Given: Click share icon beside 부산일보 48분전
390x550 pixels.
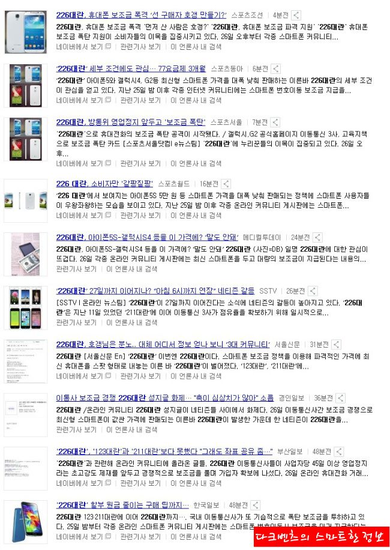Looking at the screenshot, I should [x=338, y=452].
